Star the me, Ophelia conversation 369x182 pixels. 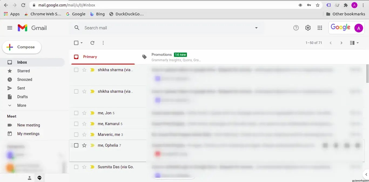tap(84, 145)
